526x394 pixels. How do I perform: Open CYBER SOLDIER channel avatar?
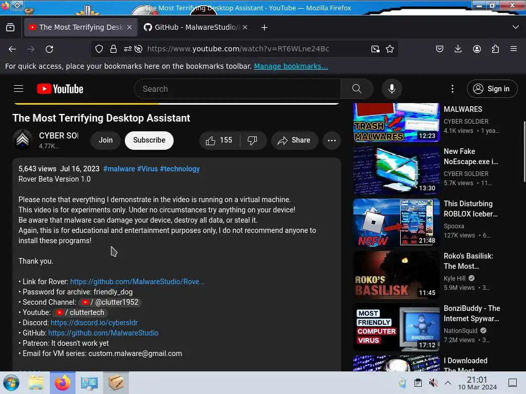pyautogui.click(x=23, y=140)
